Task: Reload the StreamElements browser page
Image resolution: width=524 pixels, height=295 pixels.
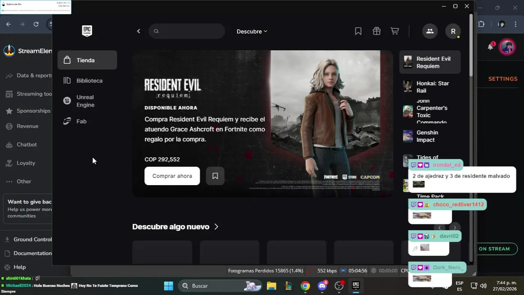Action: (36, 24)
